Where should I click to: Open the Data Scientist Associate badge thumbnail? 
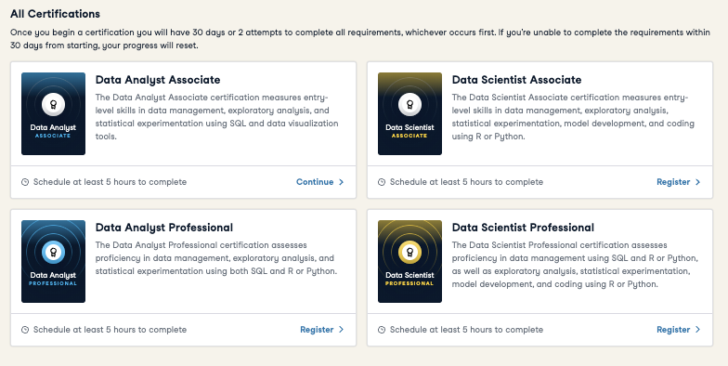coord(410,113)
